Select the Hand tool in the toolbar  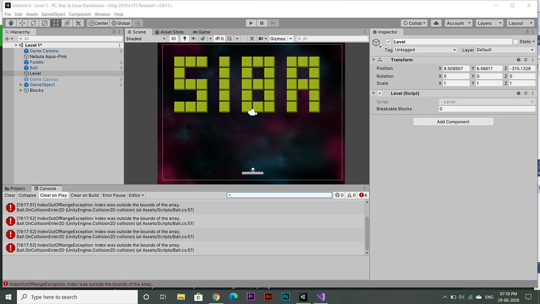(11, 23)
